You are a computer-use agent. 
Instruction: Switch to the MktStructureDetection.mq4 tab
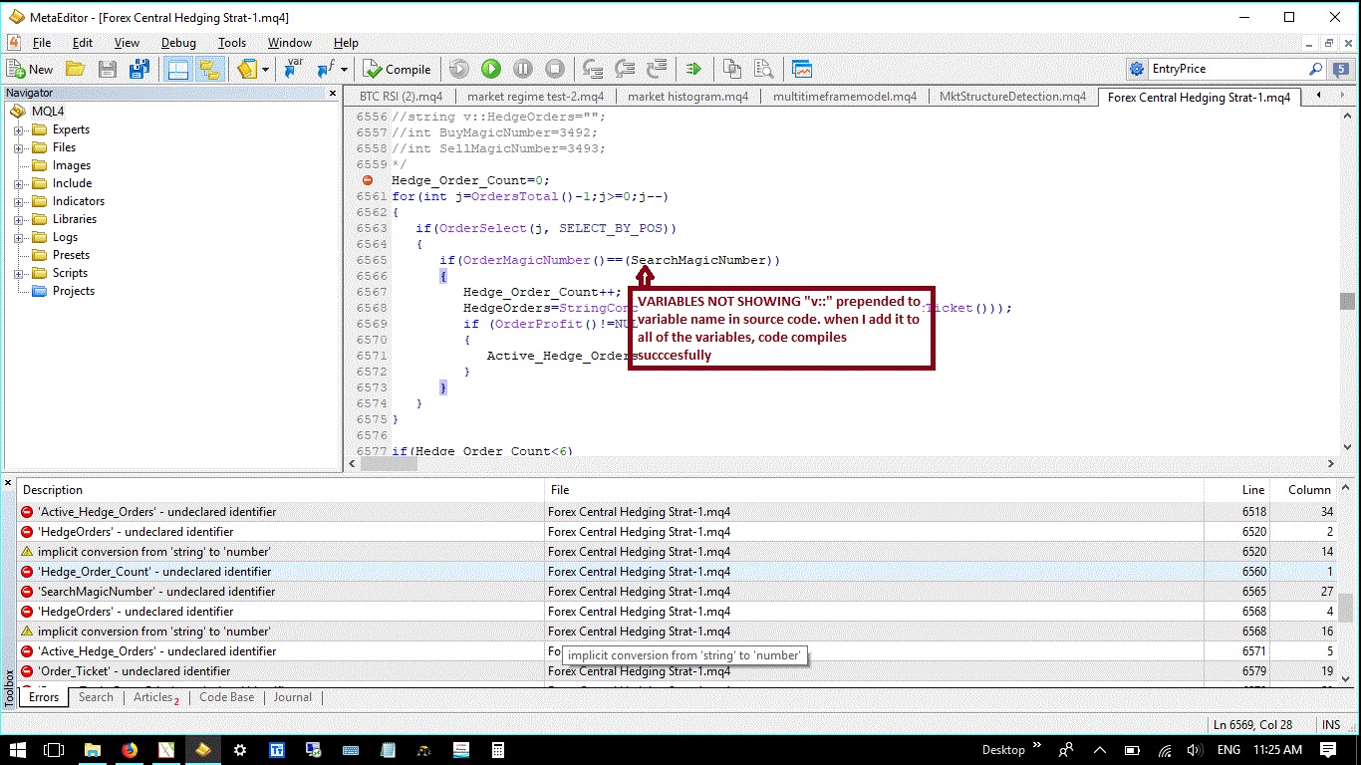click(1012, 97)
